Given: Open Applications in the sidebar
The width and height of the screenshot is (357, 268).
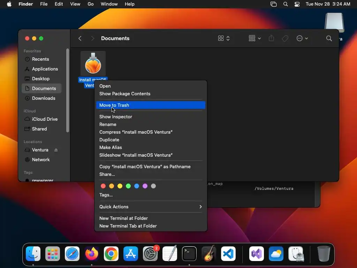Looking at the screenshot, I should [x=41, y=69].
